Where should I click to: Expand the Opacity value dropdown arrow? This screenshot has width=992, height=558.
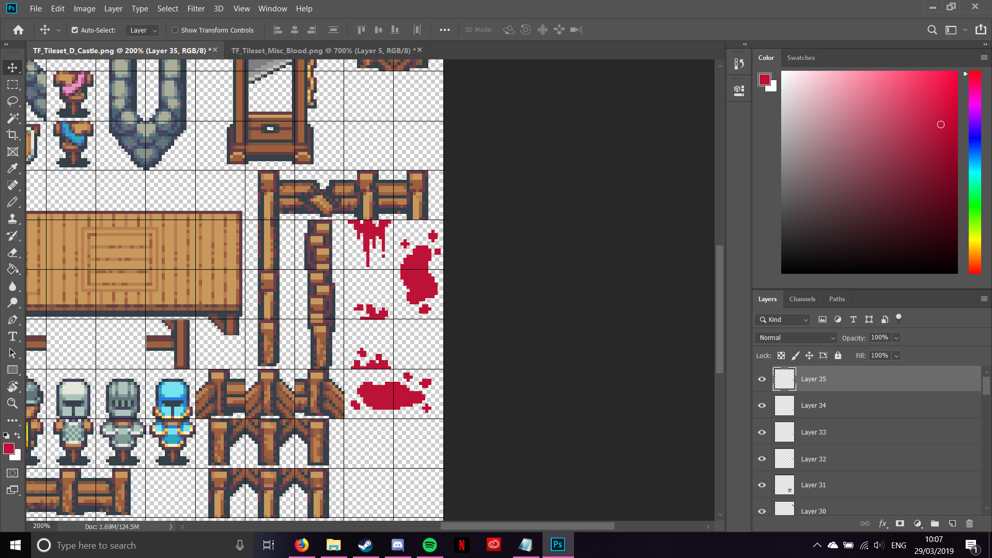coord(896,338)
